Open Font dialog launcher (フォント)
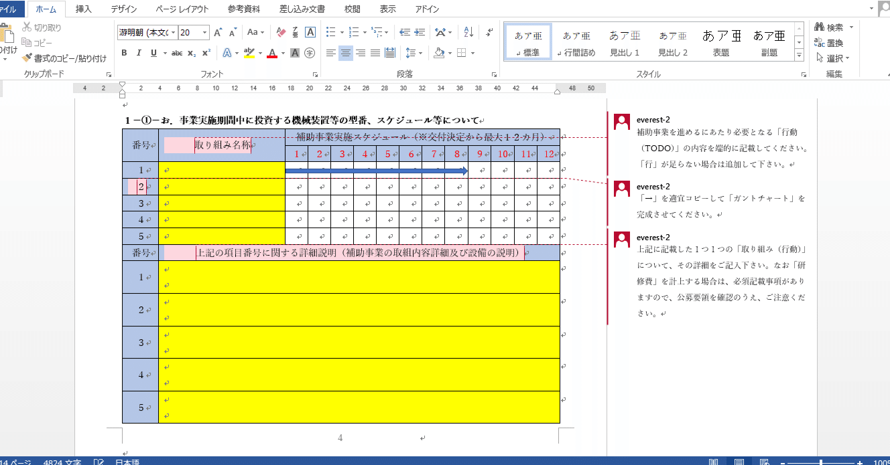The image size is (890, 465). (316, 74)
